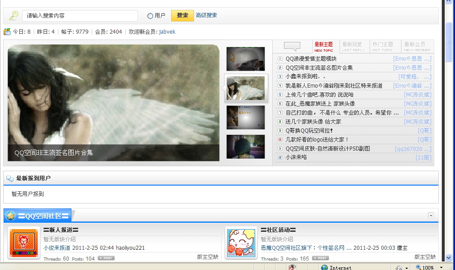This screenshot has height=270, width=455.
Task: Click the forum statistics icon beside 今日
Action: pyautogui.click(x=7, y=31)
